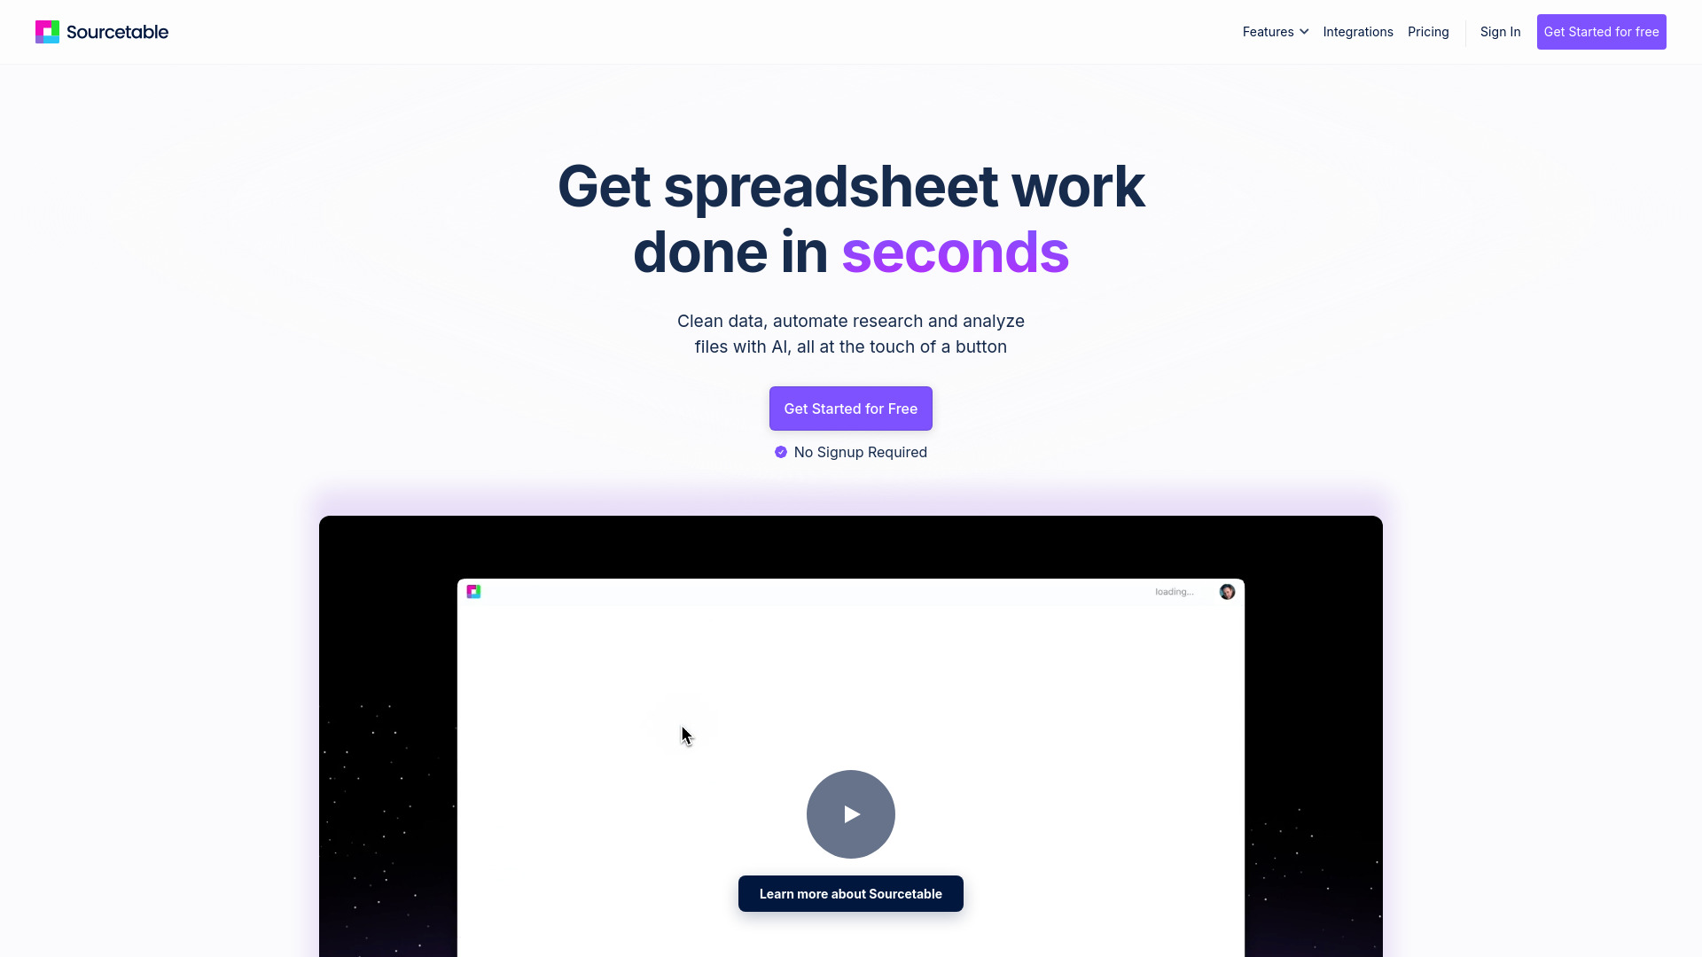Click the loading indicator icon
Screen dimensions: 1702x957
pyautogui.click(x=1175, y=591)
